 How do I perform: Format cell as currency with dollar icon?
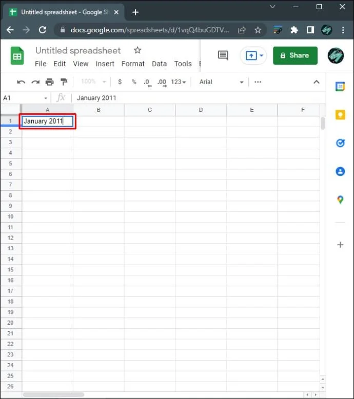(120, 82)
